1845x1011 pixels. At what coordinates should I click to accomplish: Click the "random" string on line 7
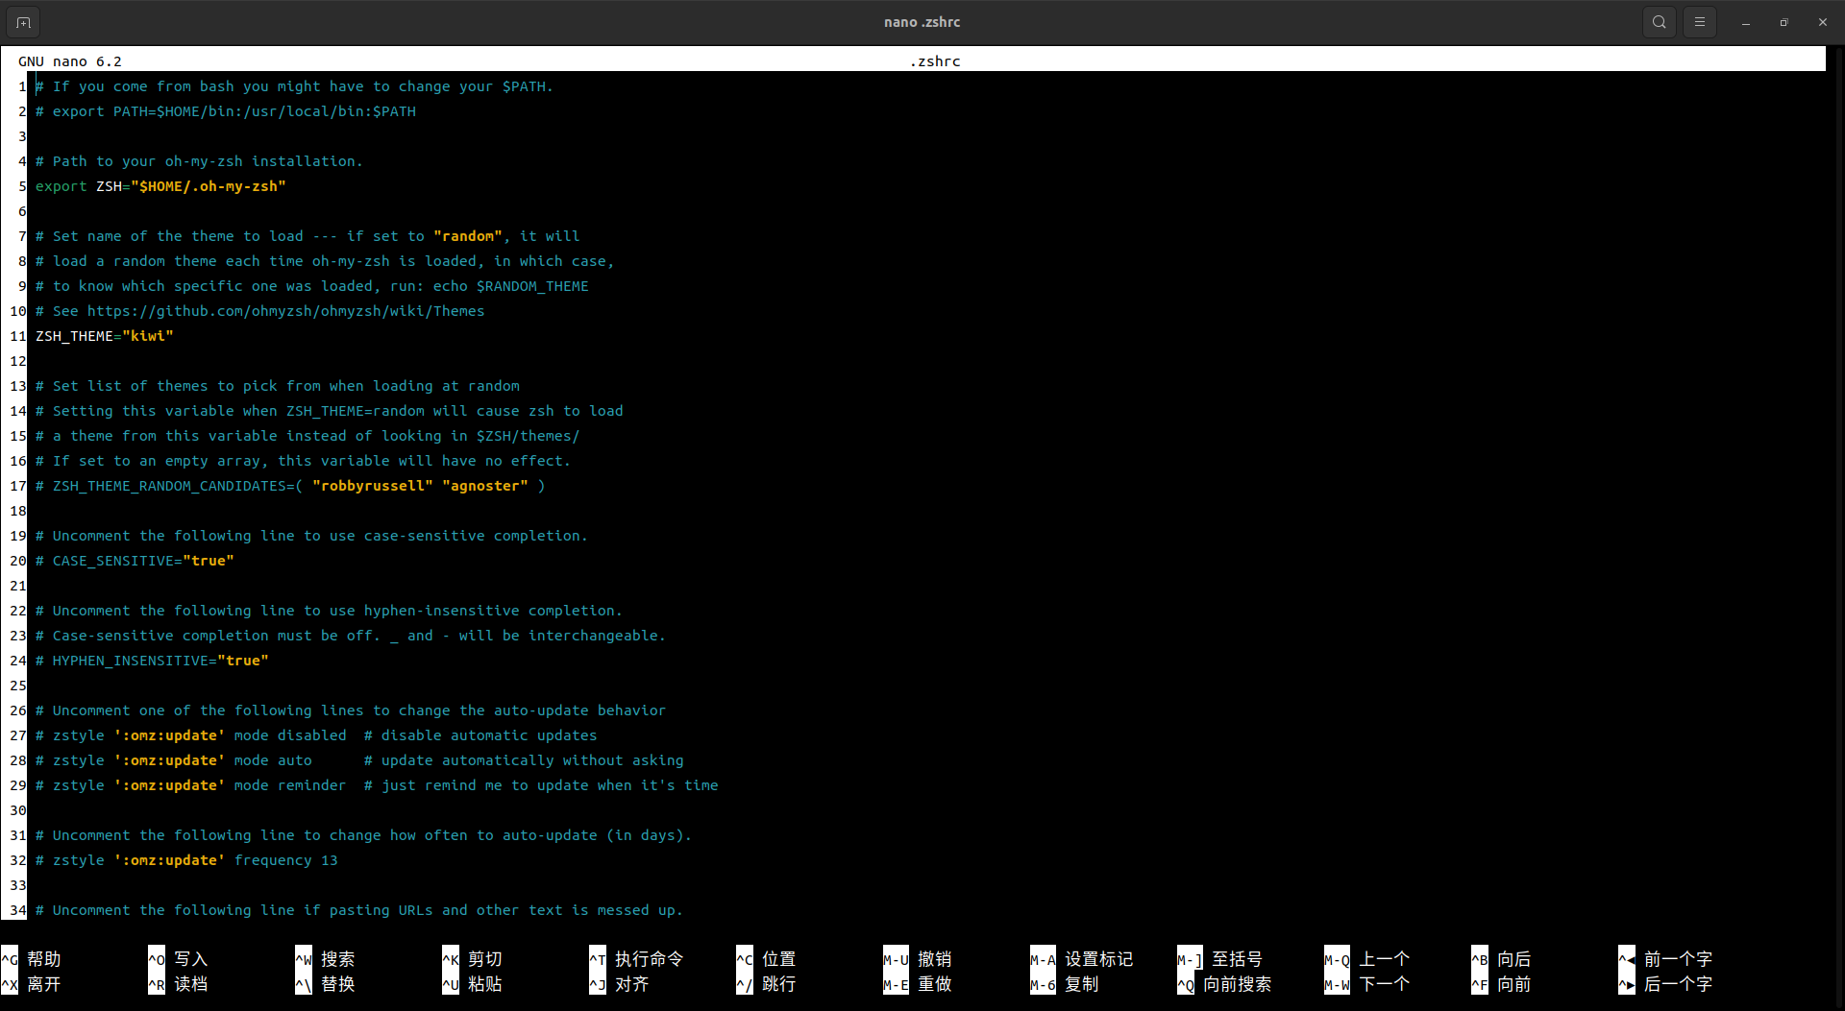click(468, 236)
